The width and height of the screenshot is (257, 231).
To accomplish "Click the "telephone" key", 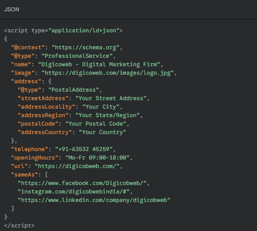I will pyautogui.click(x=29, y=149).
